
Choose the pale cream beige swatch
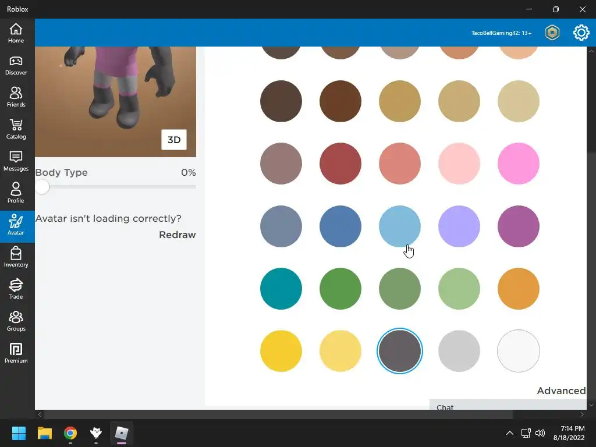point(519,101)
